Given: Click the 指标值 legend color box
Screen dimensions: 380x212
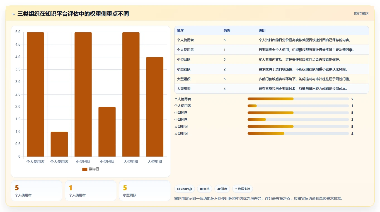Looking at the screenshot, I should pos(85,169).
